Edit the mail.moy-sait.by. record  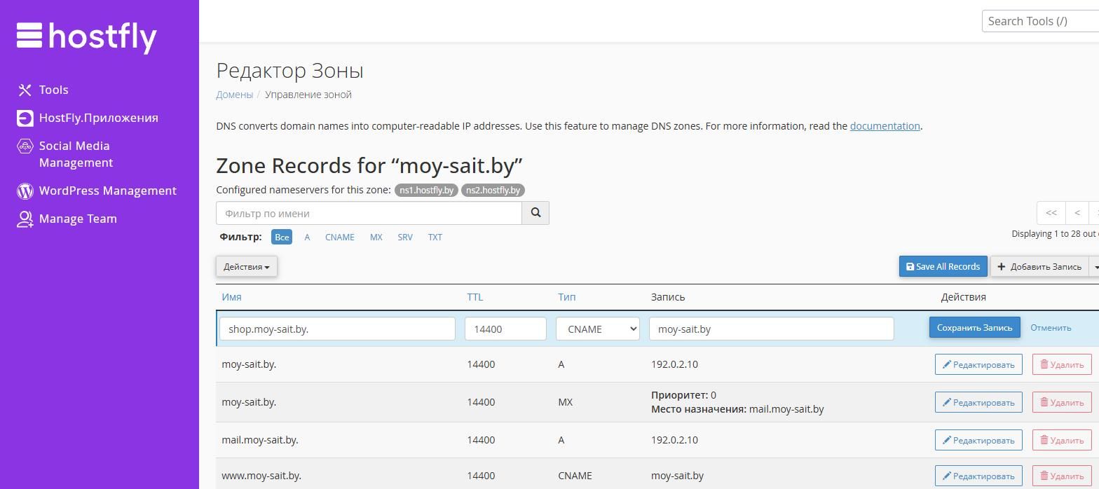[x=978, y=440]
